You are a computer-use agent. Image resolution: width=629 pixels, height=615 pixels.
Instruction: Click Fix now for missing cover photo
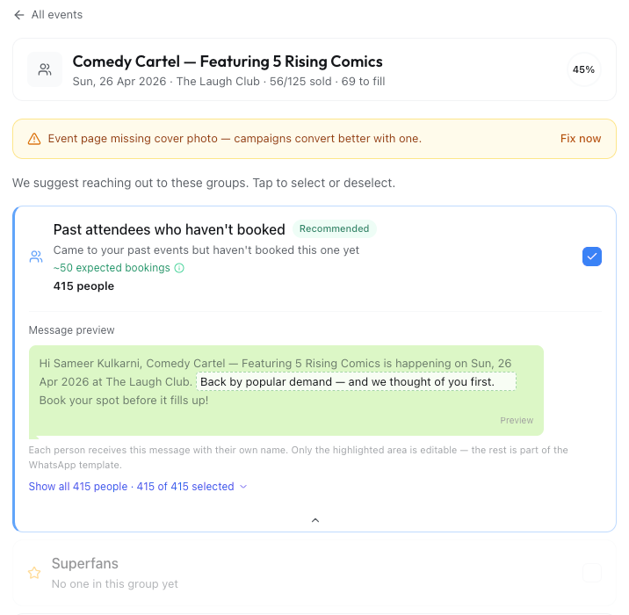581,139
